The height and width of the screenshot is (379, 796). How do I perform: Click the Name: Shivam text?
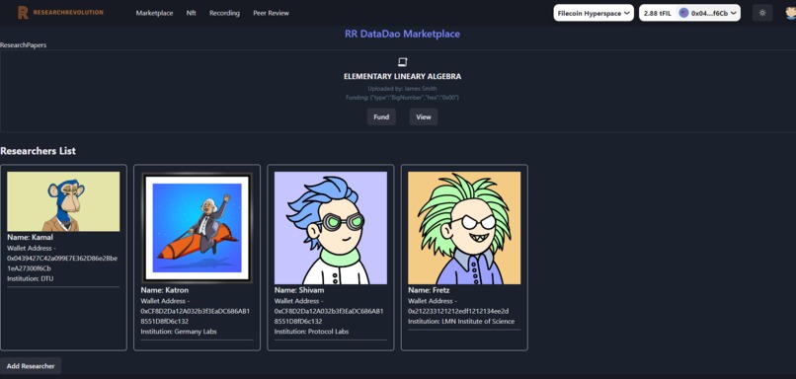[299, 290]
